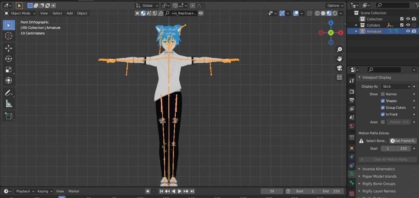
Task: Toggle the camera view icon
Action: [x=339, y=68]
